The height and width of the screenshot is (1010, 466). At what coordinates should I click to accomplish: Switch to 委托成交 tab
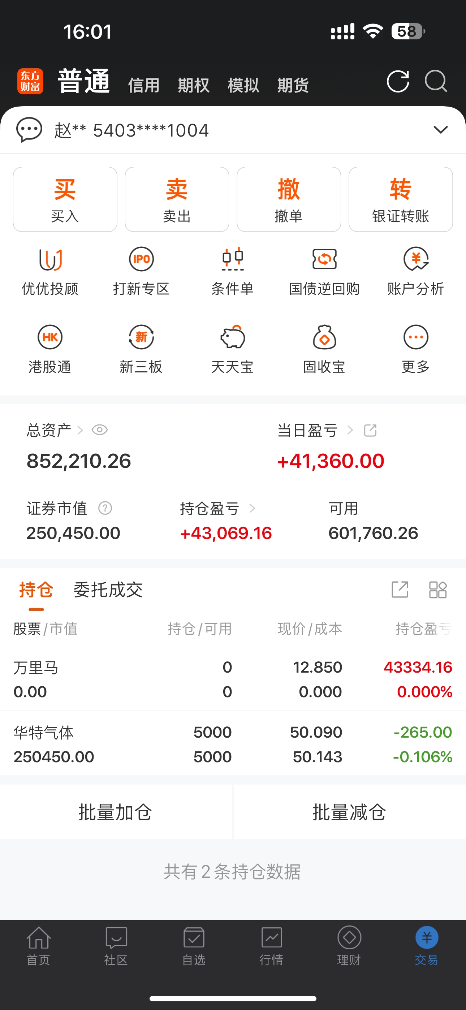tap(108, 590)
